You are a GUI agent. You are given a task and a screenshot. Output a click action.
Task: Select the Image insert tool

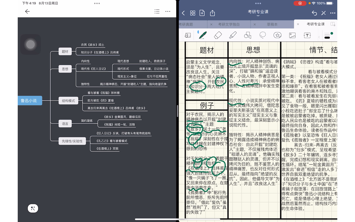point(292,35)
